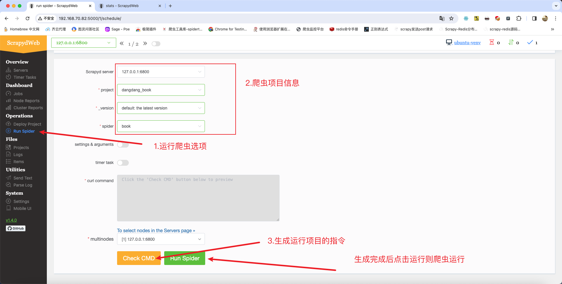562x284 pixels.
Task: Select the run spider - ScrapydWeb tab
Action: [x=60, y=6]
